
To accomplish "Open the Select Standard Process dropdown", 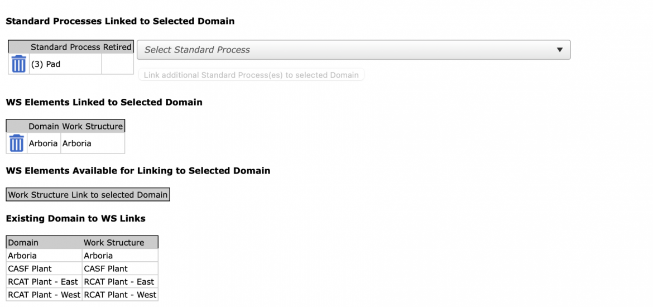I will [354, 50].
